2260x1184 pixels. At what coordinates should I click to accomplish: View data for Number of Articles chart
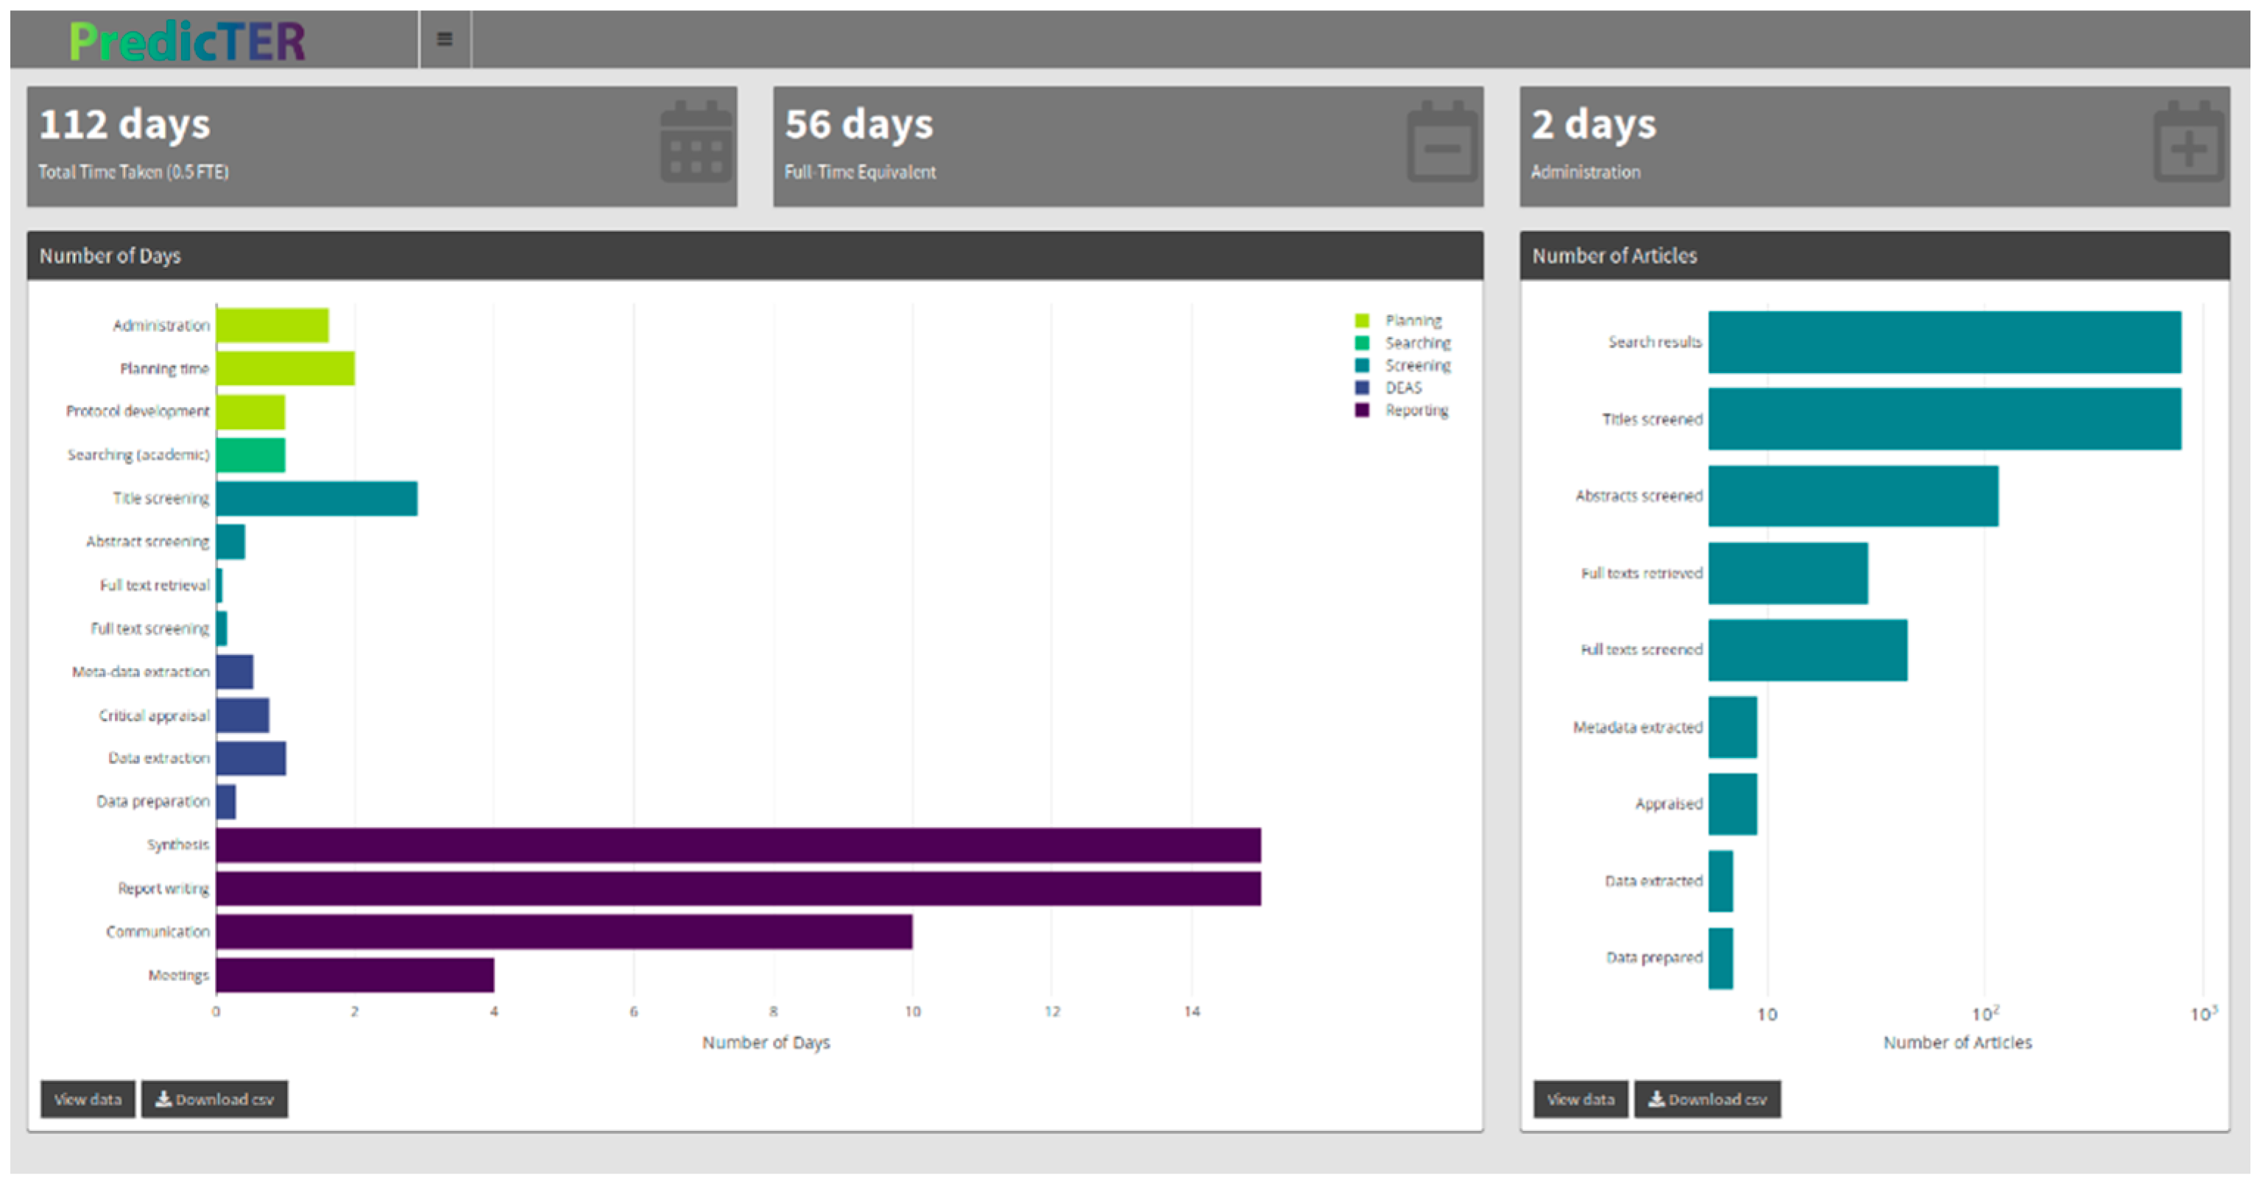click(1580, 1099)
